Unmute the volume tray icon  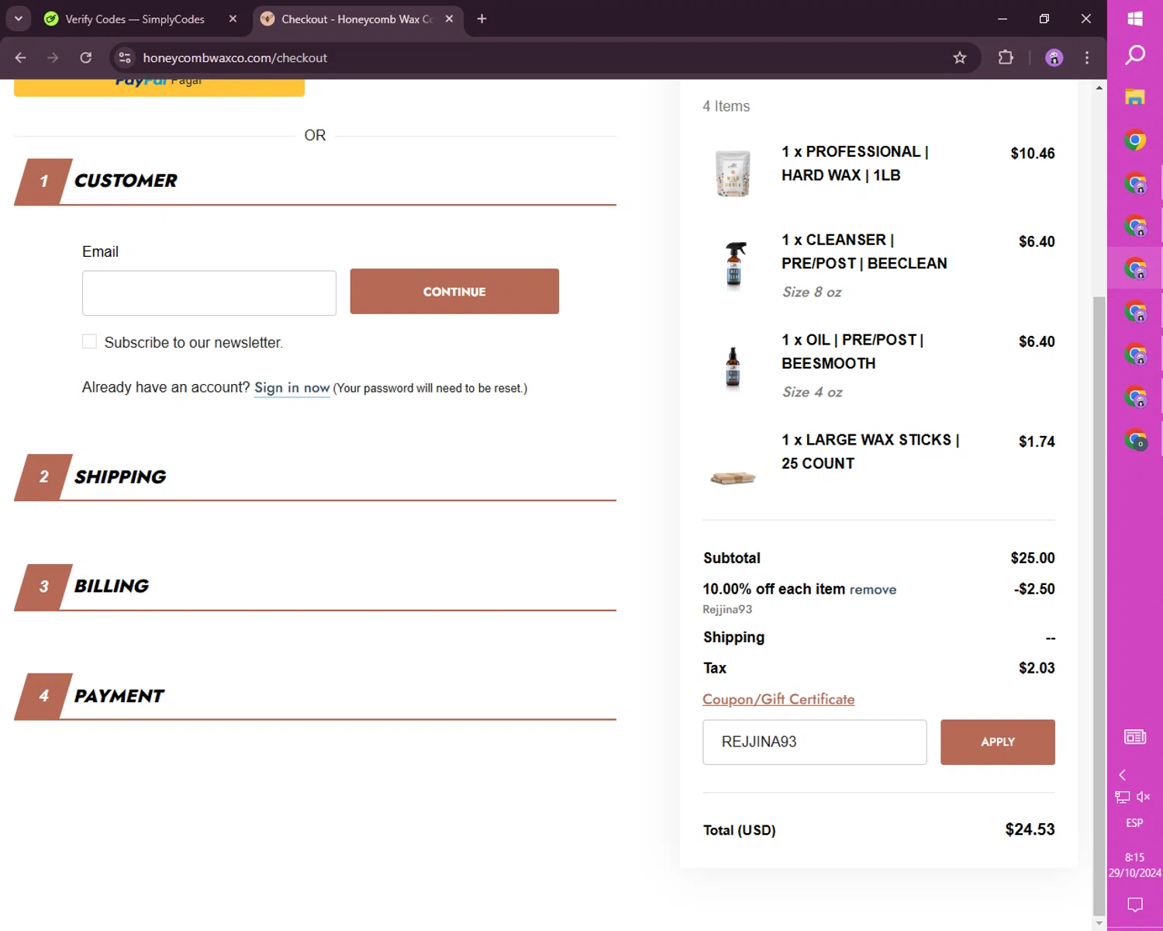pos(1144,797)
